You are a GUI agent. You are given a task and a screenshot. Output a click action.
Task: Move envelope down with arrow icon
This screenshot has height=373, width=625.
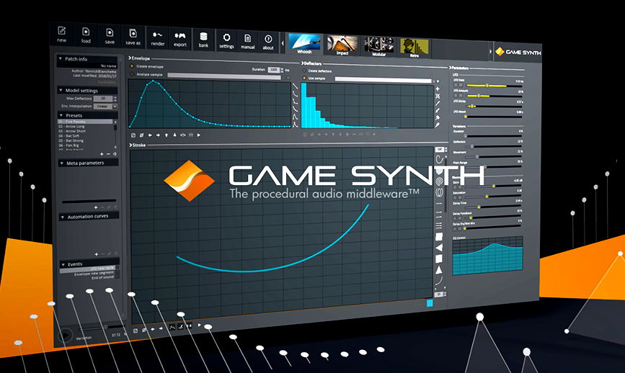click(x=174, y=135)
